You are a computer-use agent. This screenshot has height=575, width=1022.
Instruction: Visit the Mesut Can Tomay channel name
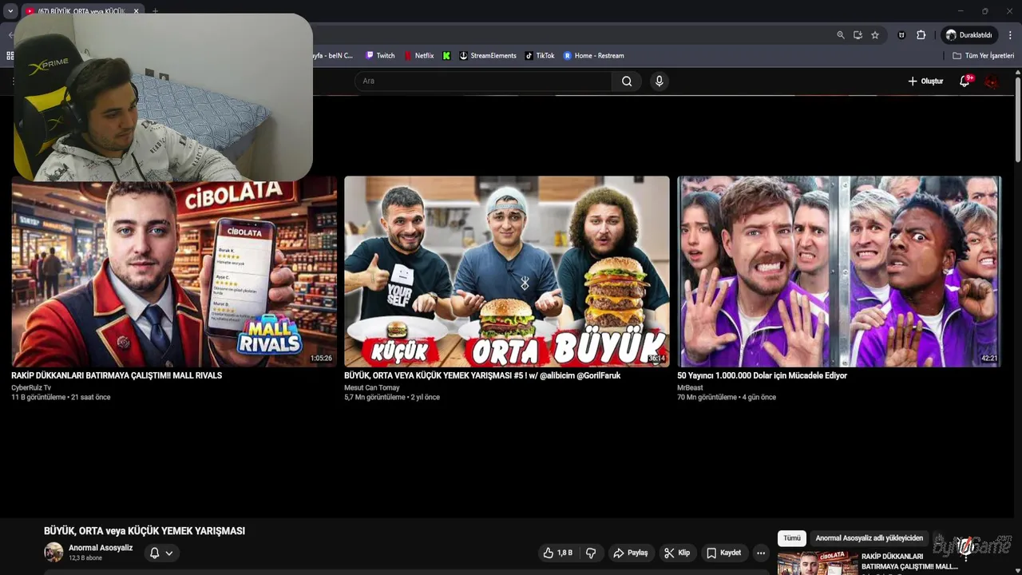pyautogui.click(x=372, y=388)
